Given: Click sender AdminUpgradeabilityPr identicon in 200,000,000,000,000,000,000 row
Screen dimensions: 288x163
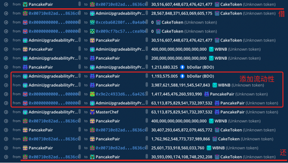Looking at the screenshot, I should click(25, 58).
